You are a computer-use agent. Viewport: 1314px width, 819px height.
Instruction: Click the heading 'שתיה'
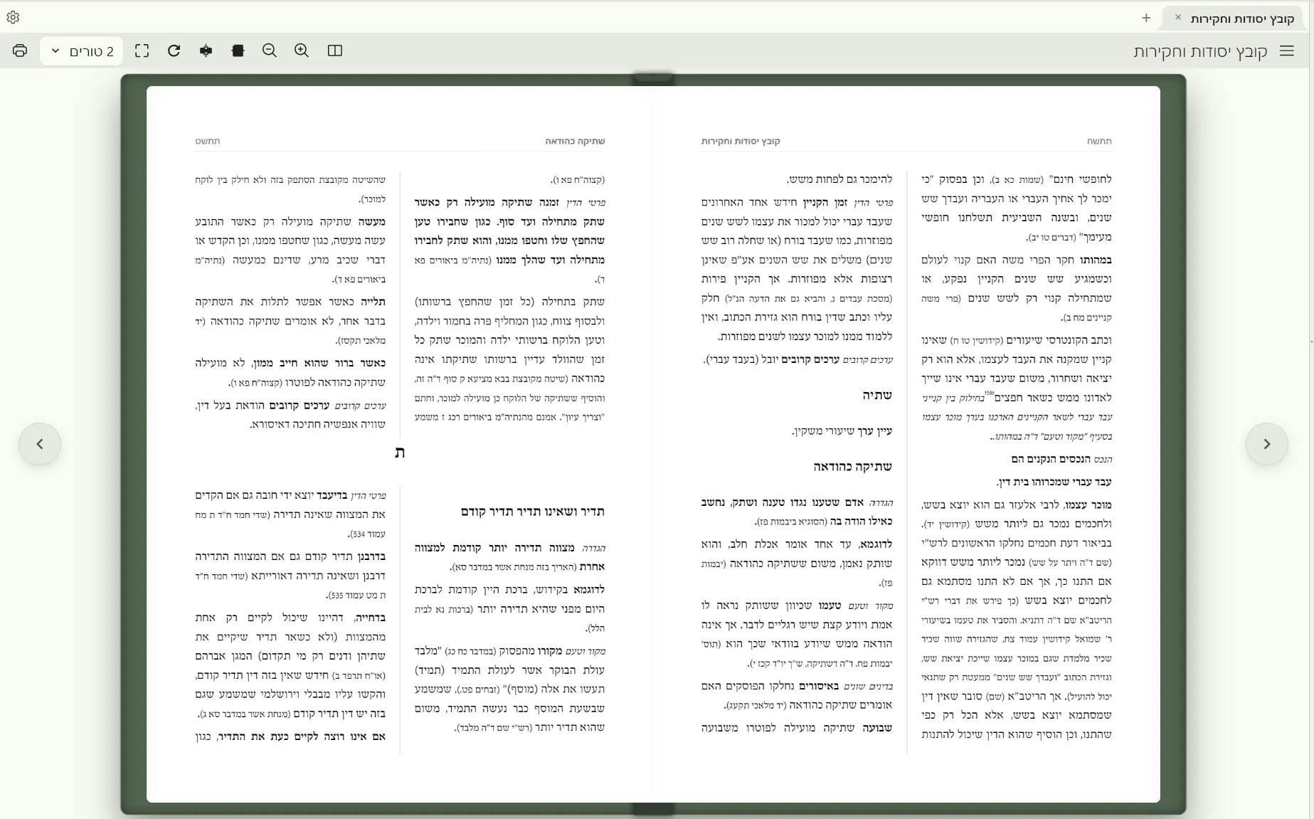click(x=877, y=395)
